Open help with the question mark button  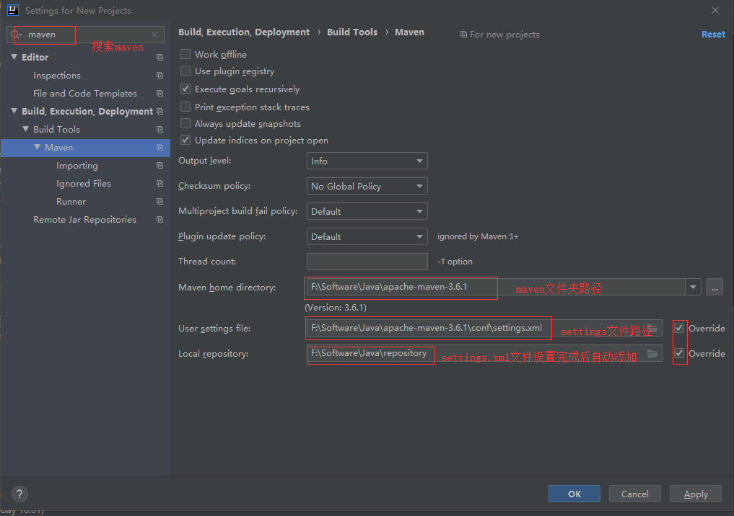(19, 494)
